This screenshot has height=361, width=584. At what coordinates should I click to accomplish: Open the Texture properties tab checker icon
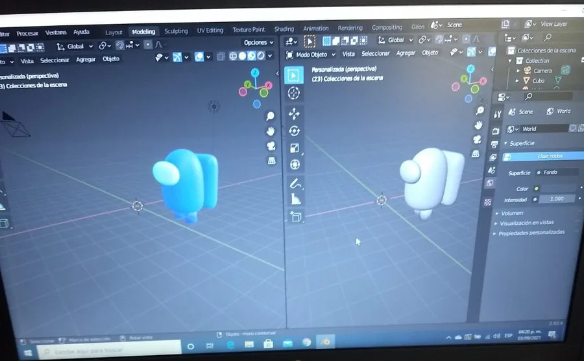click(487, 202)
